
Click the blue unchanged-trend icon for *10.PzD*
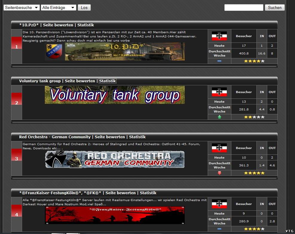coord(219,61)
